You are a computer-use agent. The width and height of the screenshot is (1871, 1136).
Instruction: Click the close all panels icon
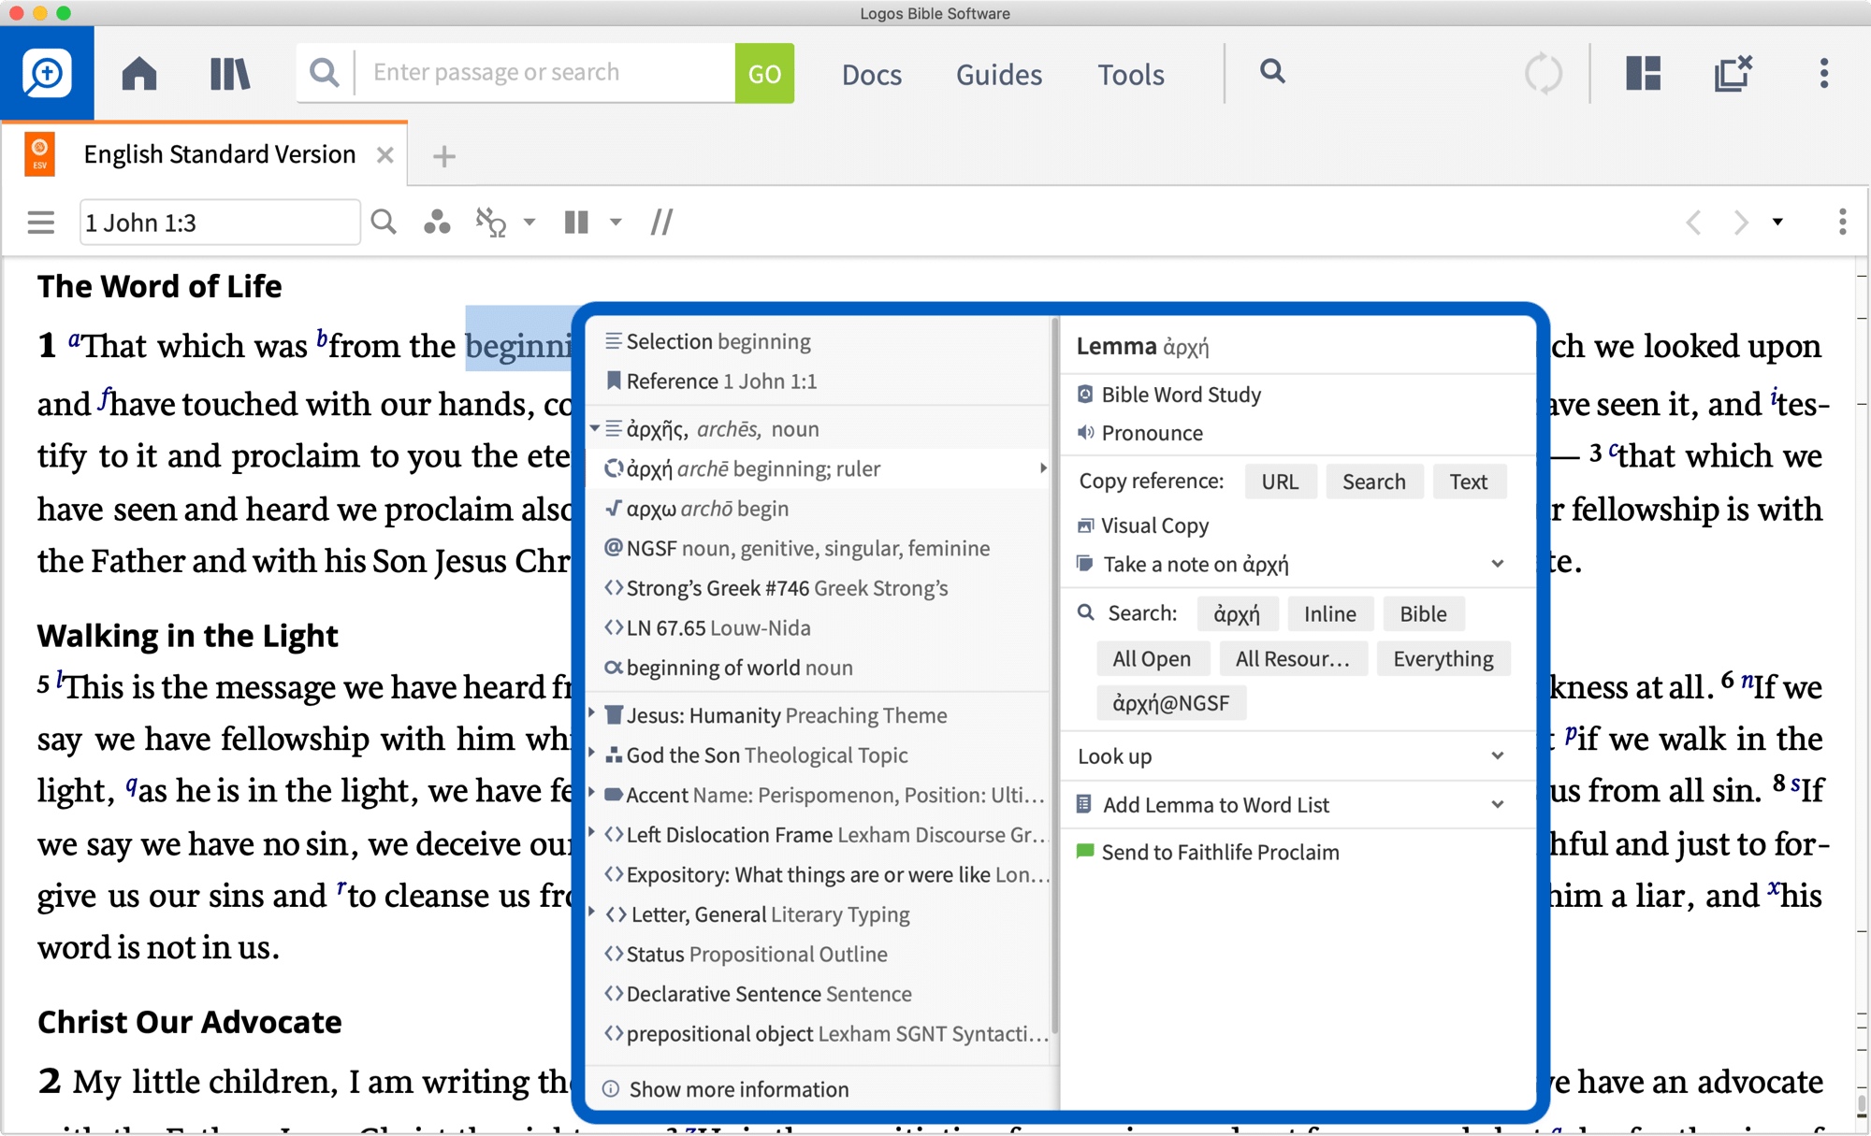(1733, 73)
